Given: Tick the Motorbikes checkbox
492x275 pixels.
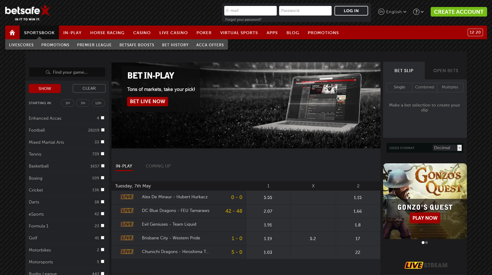Looking at the screenshot, I should tap(103, 250).
